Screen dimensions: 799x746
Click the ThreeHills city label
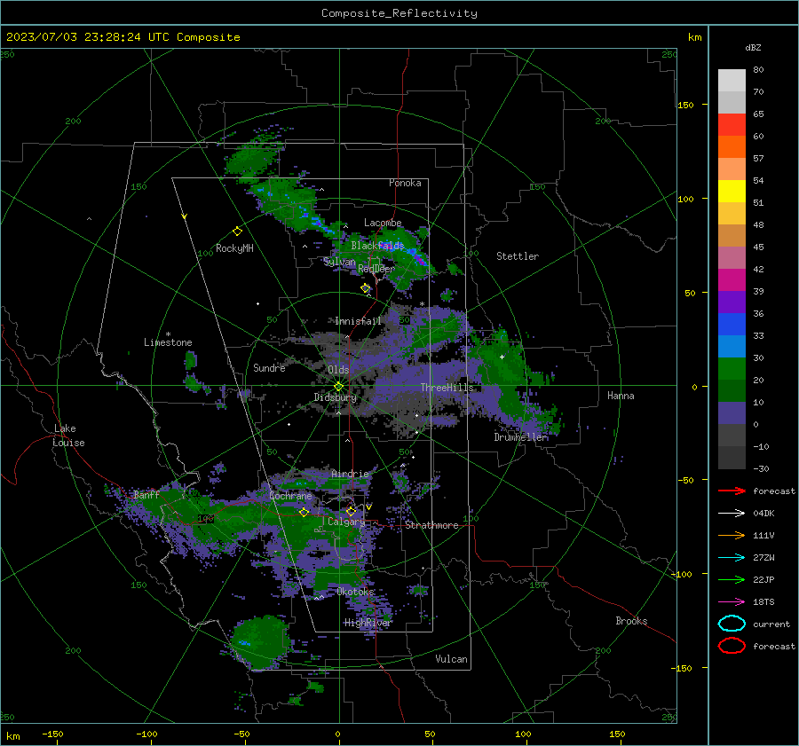point(447,388)
